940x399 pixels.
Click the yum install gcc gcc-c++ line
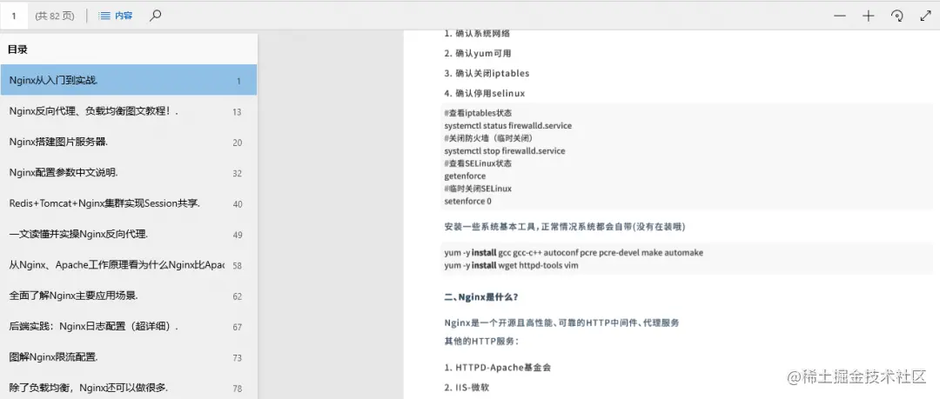click(574, 253)
